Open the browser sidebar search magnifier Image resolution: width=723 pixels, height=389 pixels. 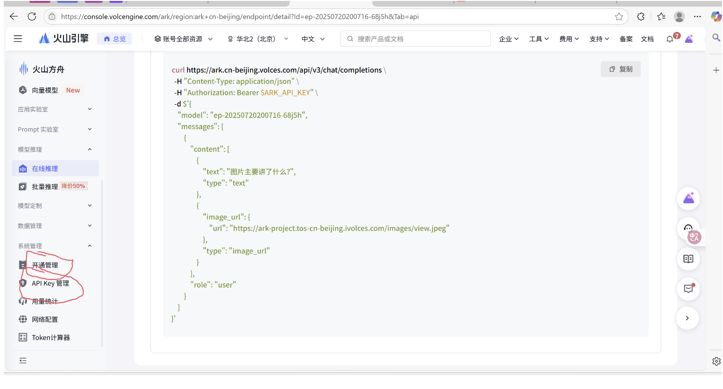[x=716, y=37]
